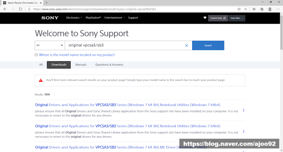Screen dimensions: 283x152
Task: Click the Search Sony button
Action: pos(218,18)
